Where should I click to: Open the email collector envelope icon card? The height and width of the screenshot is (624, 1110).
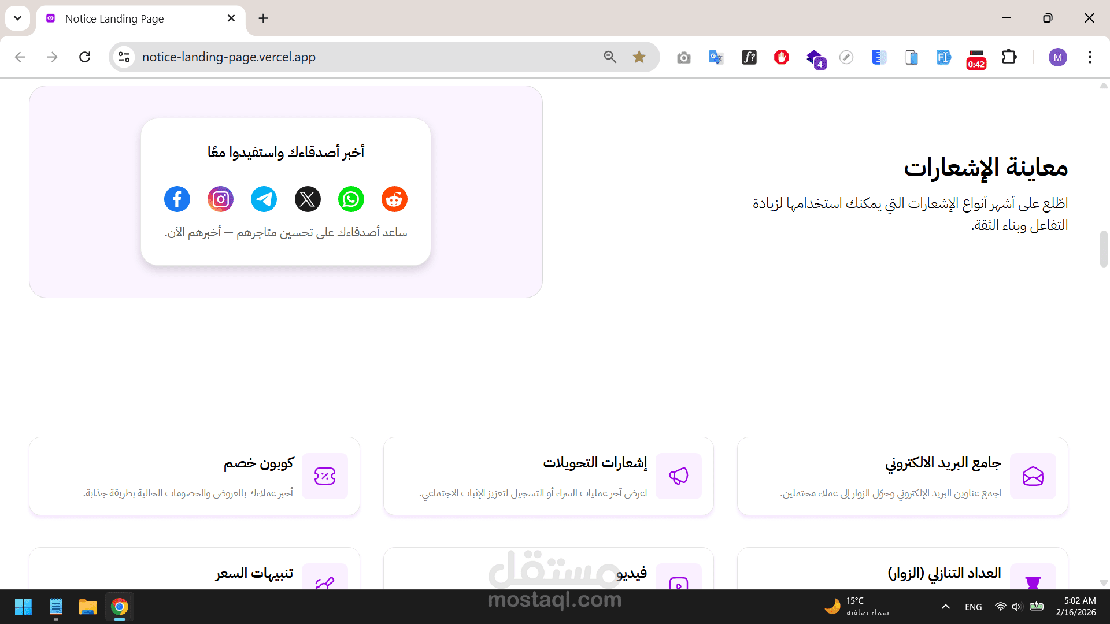1033,476
